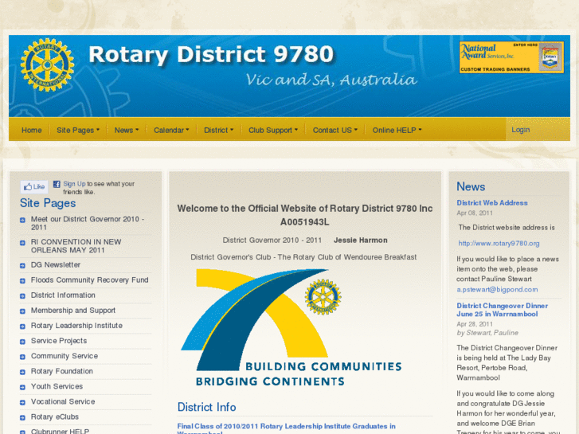This screenshot has width=579, height=434.
Task: Click bullet icon beside District Information
Action: pyautogui.click(x=22, y=296)
